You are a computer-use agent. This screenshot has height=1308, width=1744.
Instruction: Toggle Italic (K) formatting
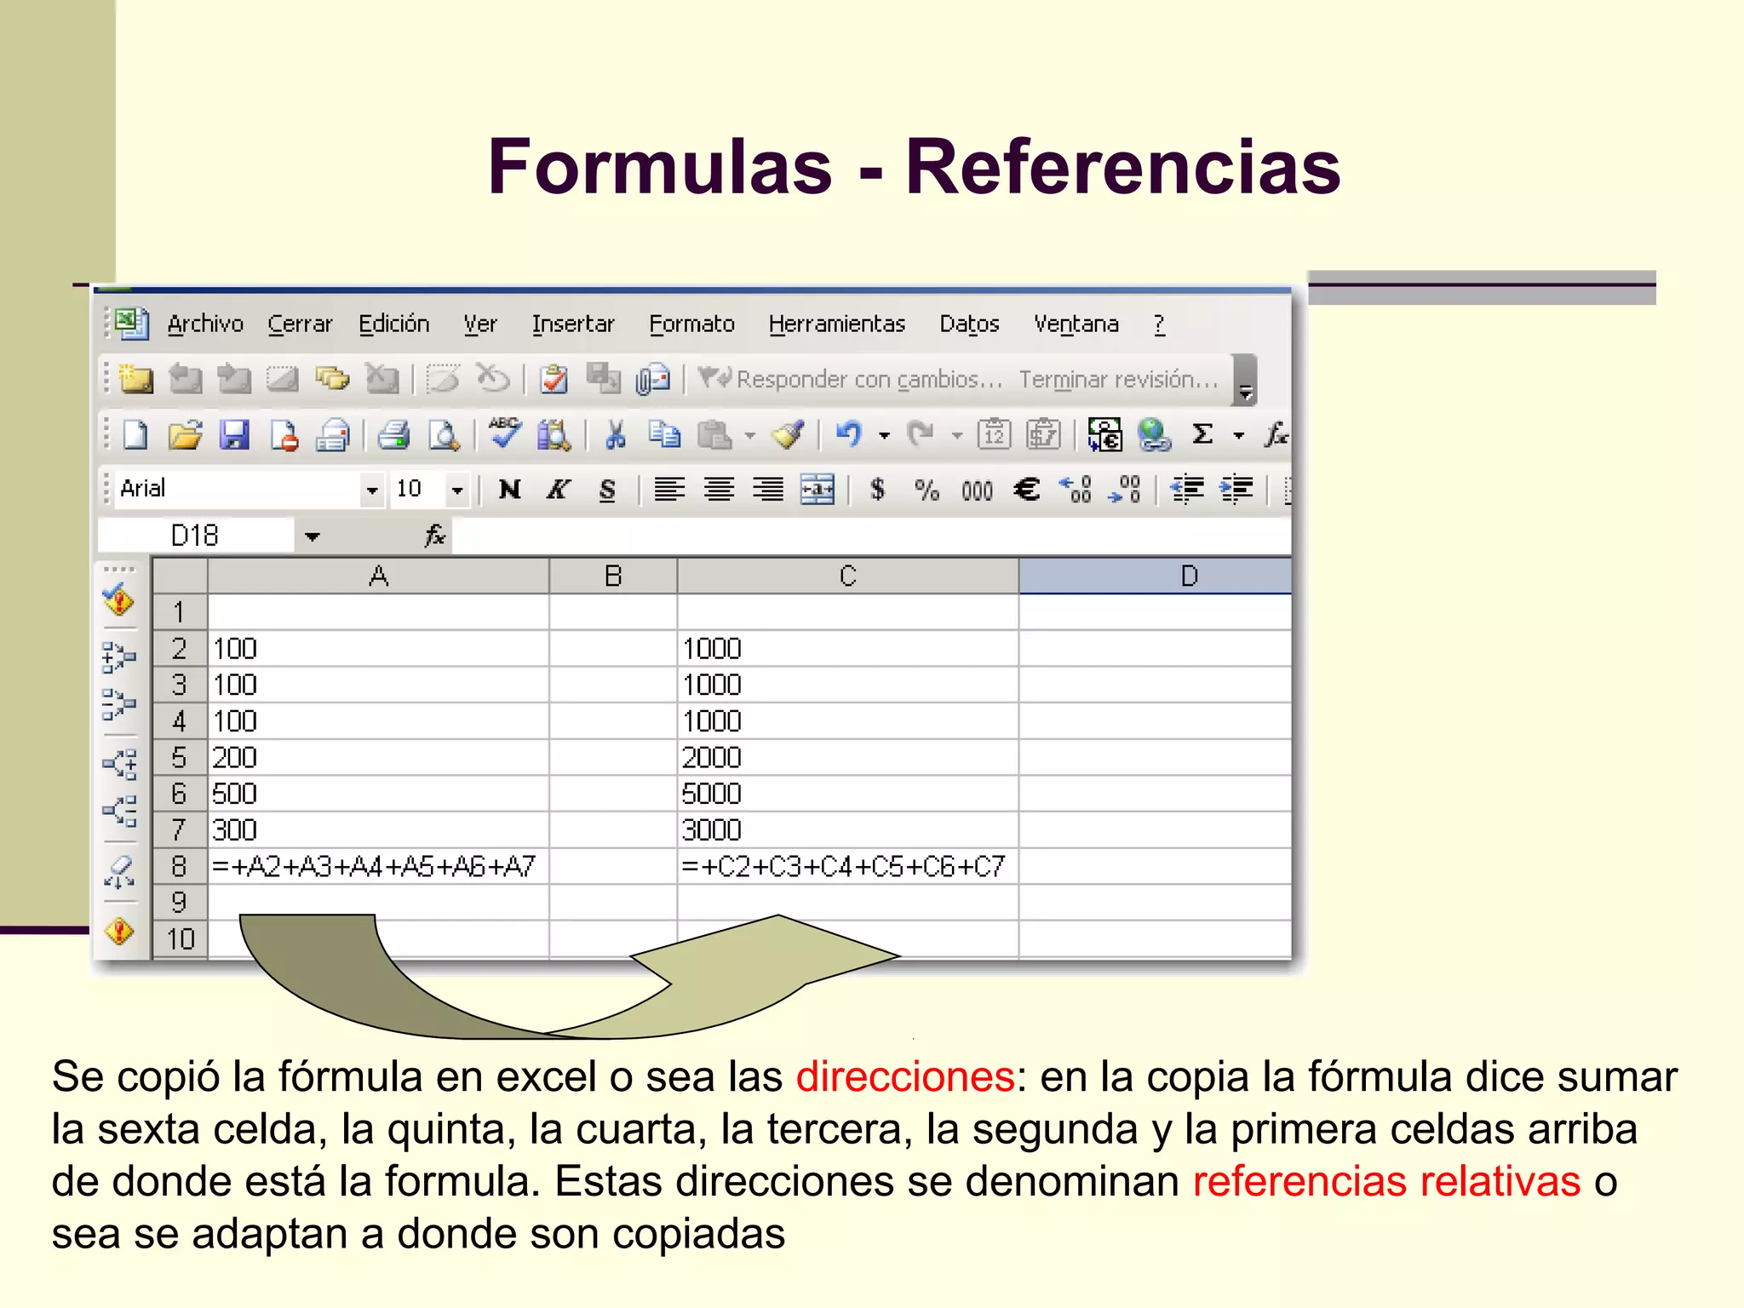tap(558, 490)
